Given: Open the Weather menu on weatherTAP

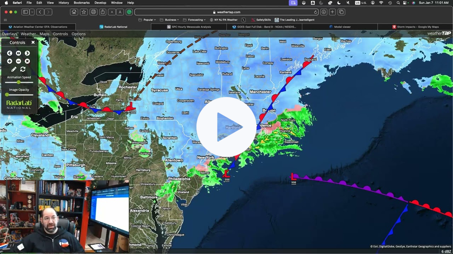Looking at the screenshot, I should pos(28,34).
